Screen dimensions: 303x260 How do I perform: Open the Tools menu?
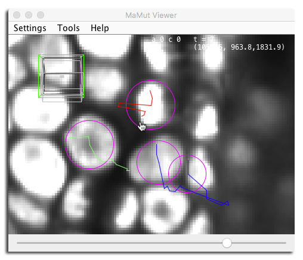[69, 28]
